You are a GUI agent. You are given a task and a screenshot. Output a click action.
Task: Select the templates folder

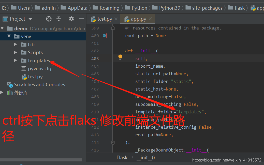39,61
